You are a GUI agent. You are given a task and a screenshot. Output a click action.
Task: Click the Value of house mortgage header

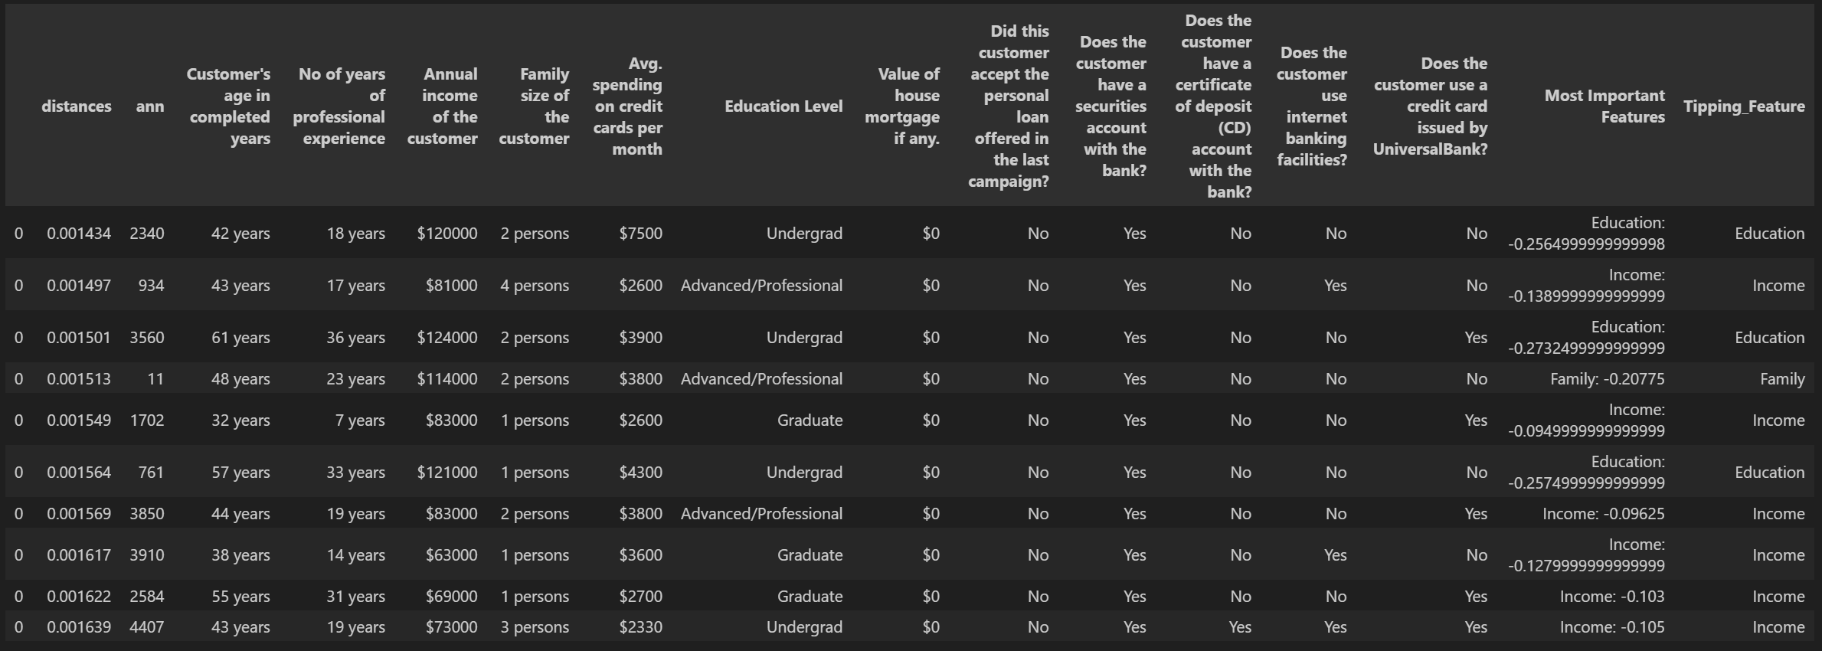click(x=902, y=106)
